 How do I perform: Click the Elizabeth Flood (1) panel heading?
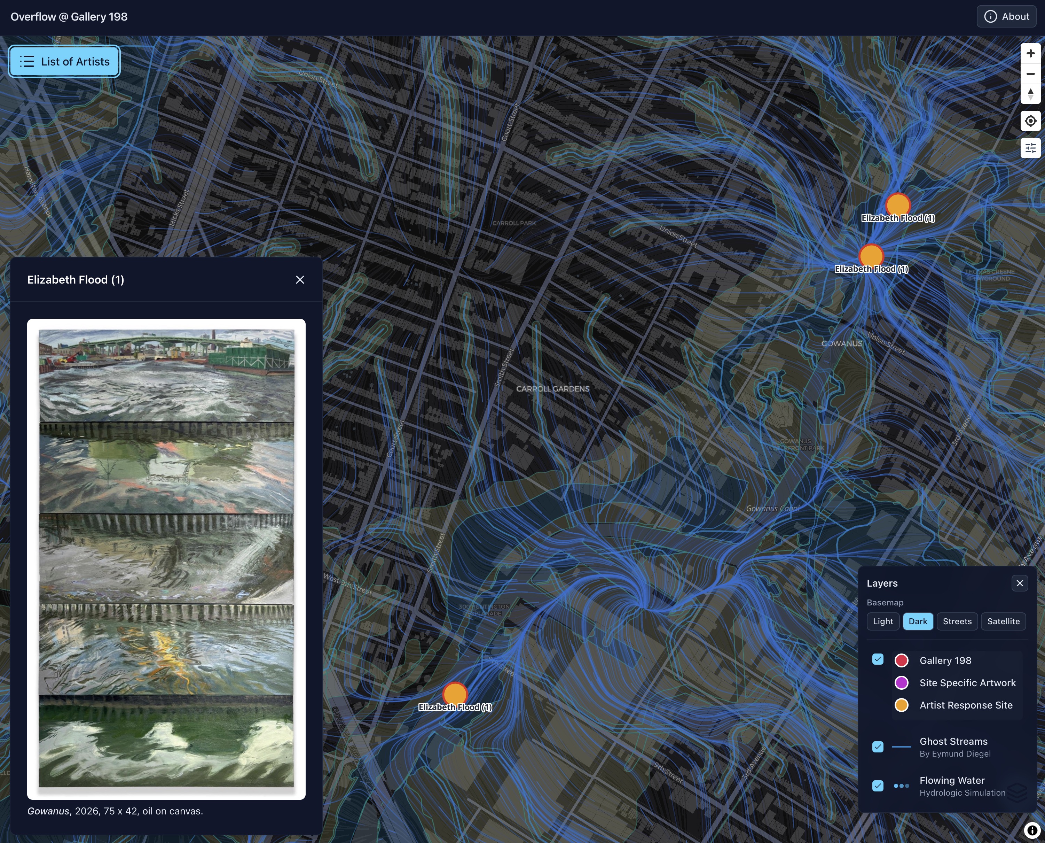pyautogui.click(x=76, y=280)
